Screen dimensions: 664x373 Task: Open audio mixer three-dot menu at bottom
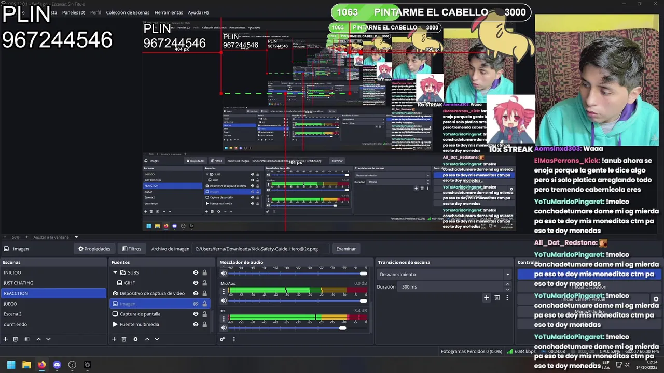(x=234, y=339)
